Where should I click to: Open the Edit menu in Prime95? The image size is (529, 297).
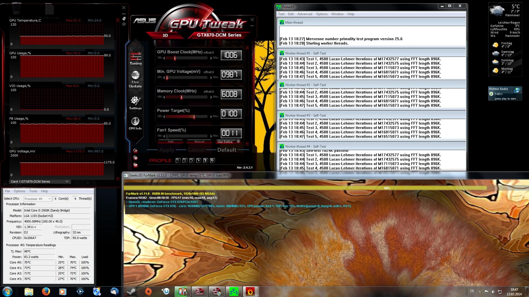click(x=291, y=14)
